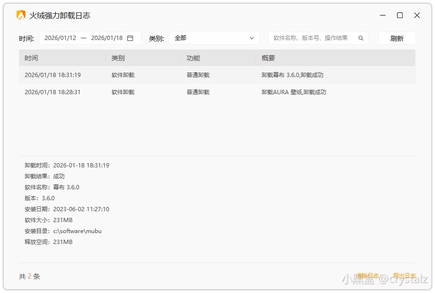
Task: Open the 全部 category combo box
Action: click(x=215, y=38)
